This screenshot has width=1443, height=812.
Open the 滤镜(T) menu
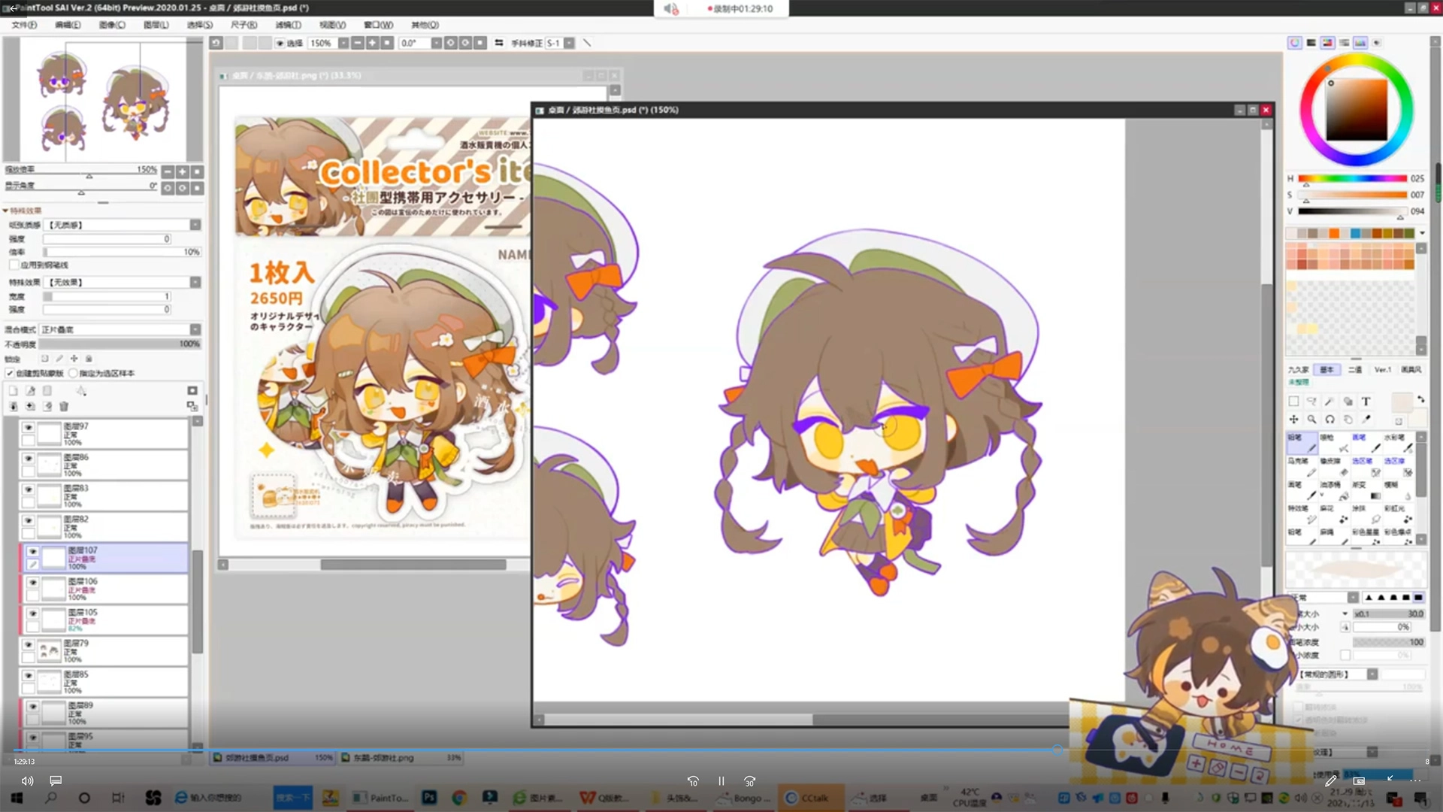point(288,25)
